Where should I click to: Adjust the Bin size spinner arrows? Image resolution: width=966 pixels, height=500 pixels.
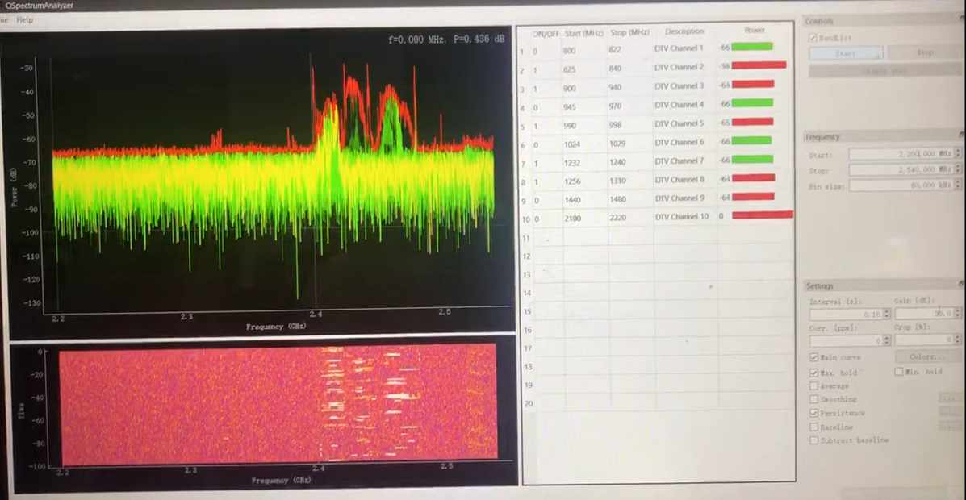point(958,185)
